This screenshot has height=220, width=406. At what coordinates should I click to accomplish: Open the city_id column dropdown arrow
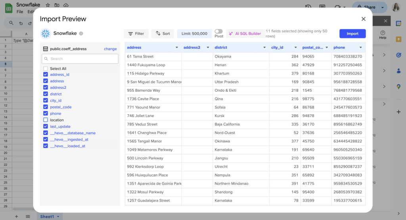[295, 47]
